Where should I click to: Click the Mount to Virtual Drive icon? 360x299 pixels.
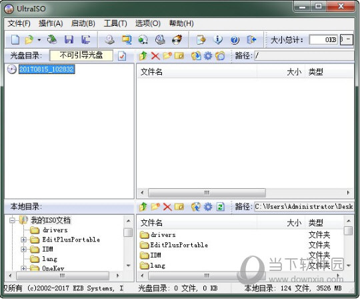[160, 40]
